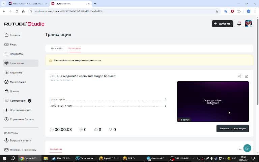259x162 pixels.
Task: Expand Показать описание
Action: (61, 80)
